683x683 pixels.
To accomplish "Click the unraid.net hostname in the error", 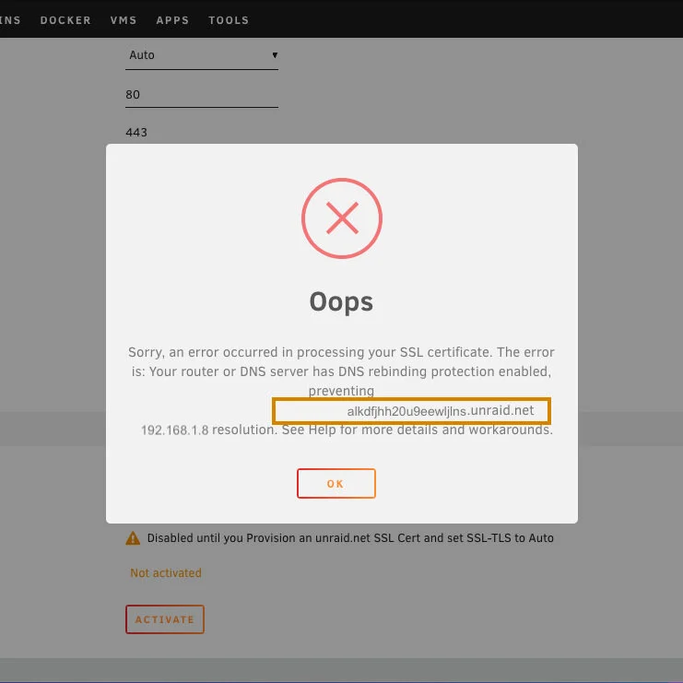I will click(441, 411).
